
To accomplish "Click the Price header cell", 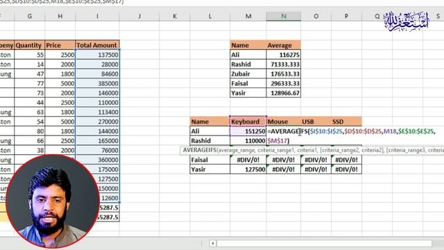I will [x=60, y=45].
